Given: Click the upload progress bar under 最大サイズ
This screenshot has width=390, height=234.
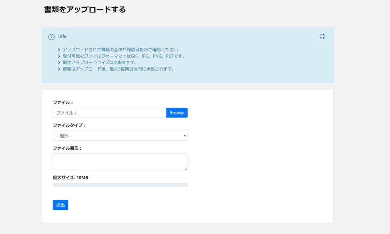Looking at the screenshot, I should pyautogui.click(x=120, y=184).
